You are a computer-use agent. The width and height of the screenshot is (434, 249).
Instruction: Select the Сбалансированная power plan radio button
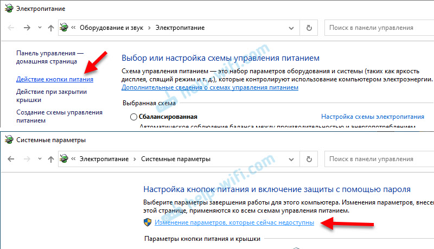click(134, 117)
